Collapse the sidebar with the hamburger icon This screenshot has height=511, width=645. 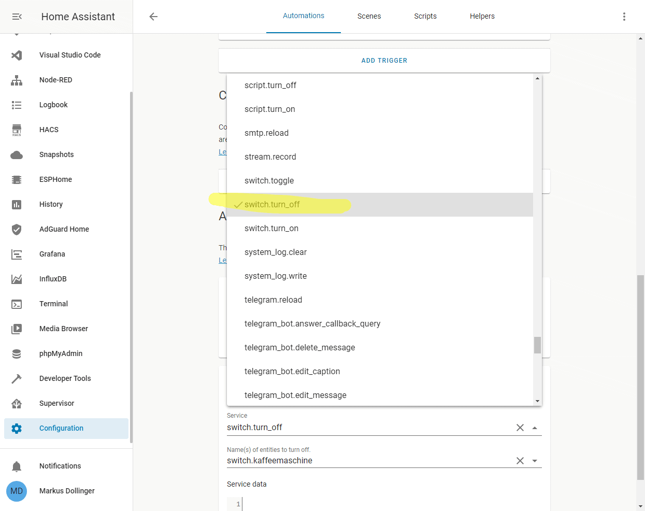point(17,16)
